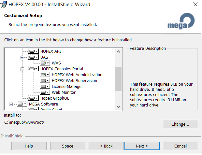This screenshot has width=202, height=155.
Task: Collapse the MEGA Software tree node
Action: click(11, 104)
